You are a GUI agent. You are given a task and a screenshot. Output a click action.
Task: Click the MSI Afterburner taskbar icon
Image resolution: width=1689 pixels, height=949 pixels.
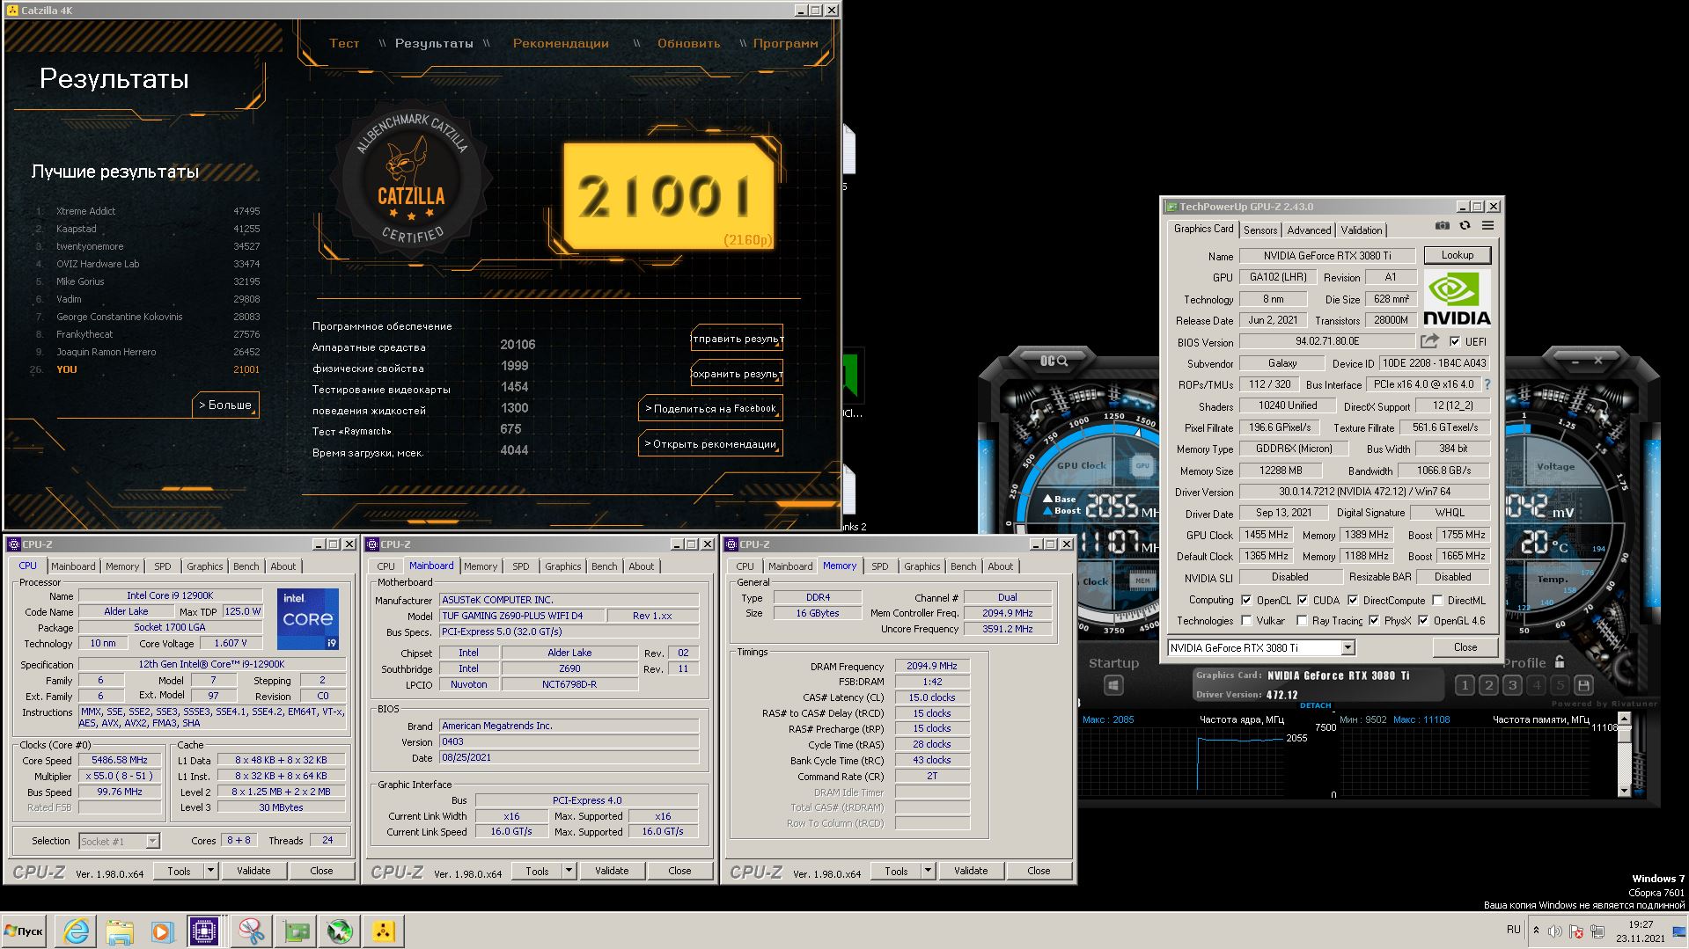tap(339, 931)
